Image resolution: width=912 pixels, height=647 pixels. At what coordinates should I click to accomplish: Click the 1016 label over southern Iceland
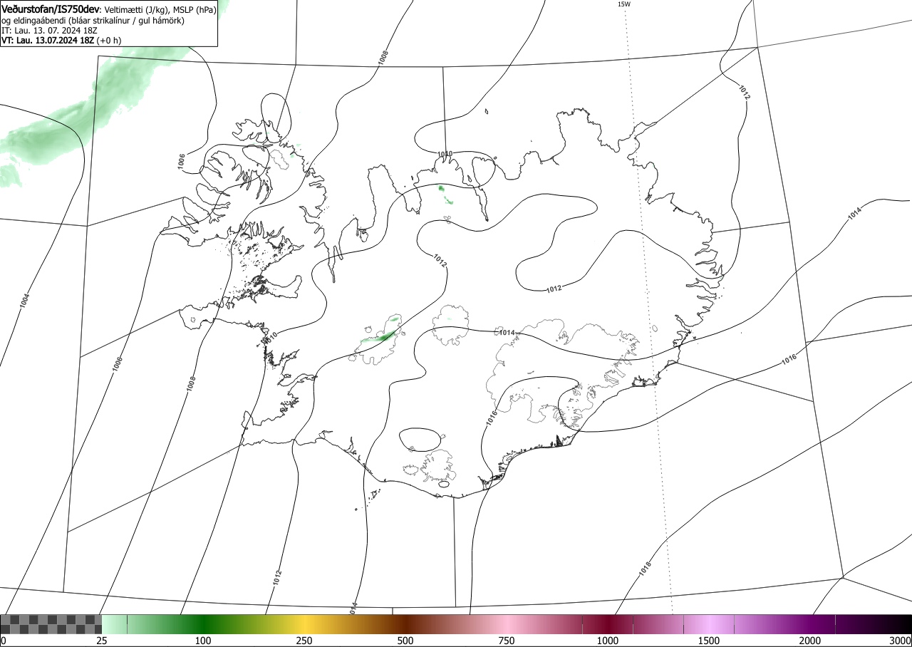point(491,419)
